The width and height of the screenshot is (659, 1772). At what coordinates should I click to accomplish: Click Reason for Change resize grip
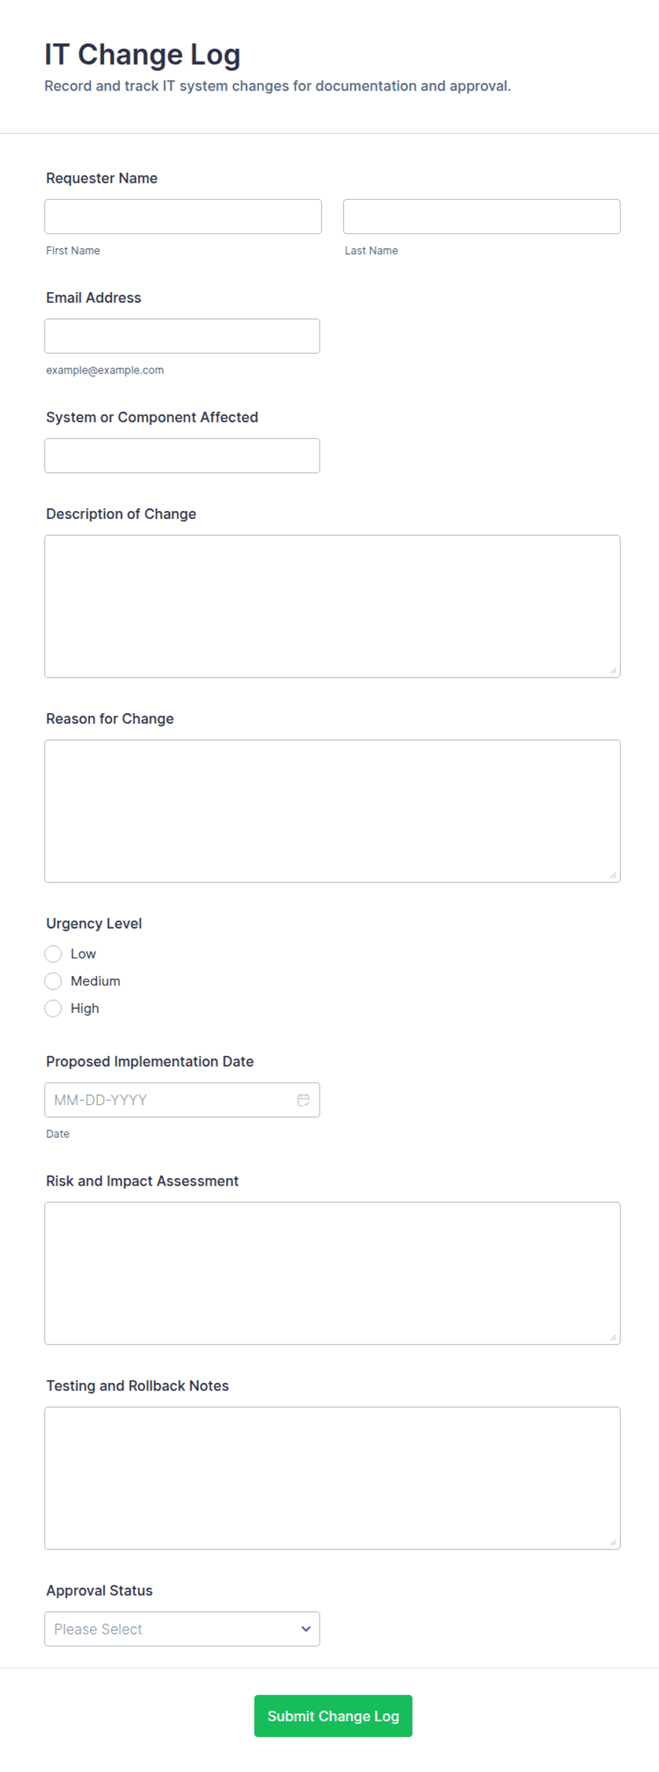tap(613, 875)
